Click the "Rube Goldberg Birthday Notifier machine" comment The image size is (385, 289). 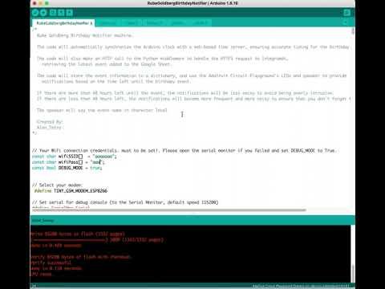coord(84,35)
